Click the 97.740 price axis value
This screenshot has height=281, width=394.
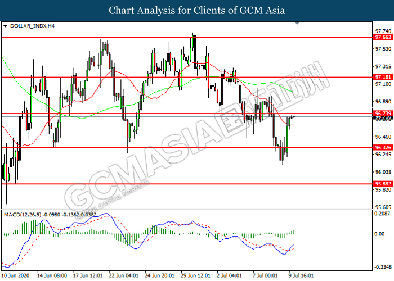point(383,31)
